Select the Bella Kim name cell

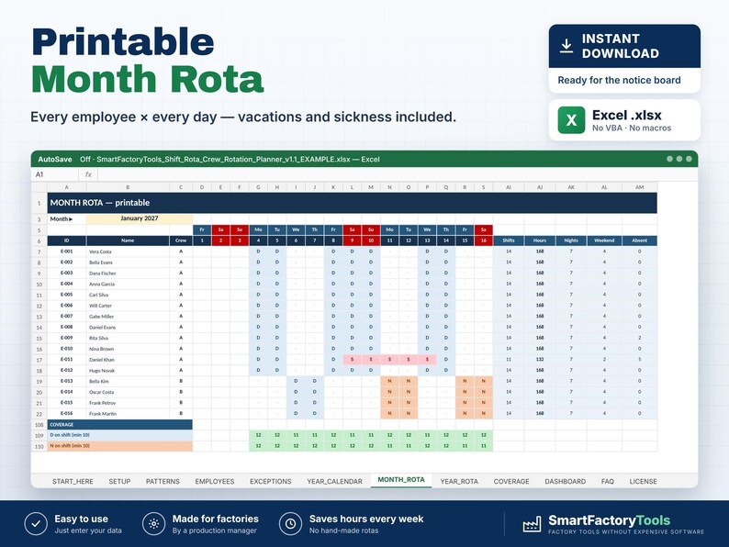128,381
